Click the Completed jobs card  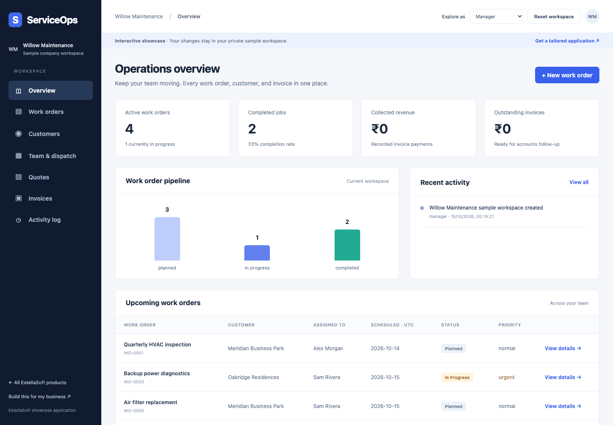[295, 128]
